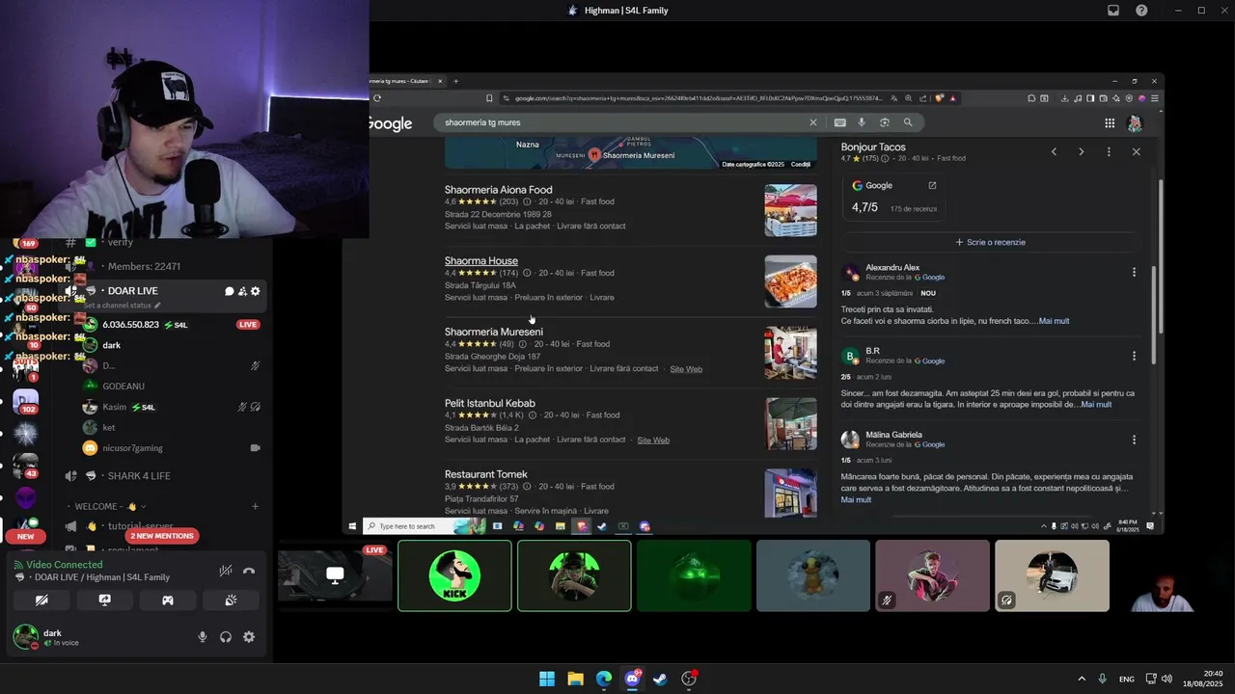The image size is (1235, 694).
Task: Show hidden system tray icons
Action: (x=1082, y=679)
